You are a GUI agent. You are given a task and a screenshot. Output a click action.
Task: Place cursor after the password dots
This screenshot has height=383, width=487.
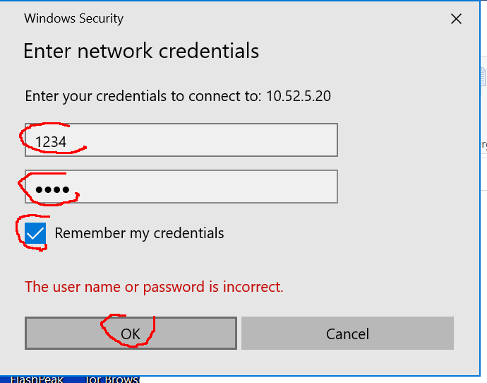71,189
